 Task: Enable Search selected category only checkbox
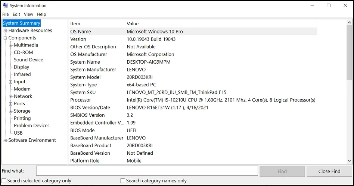(x=4, y=181)
